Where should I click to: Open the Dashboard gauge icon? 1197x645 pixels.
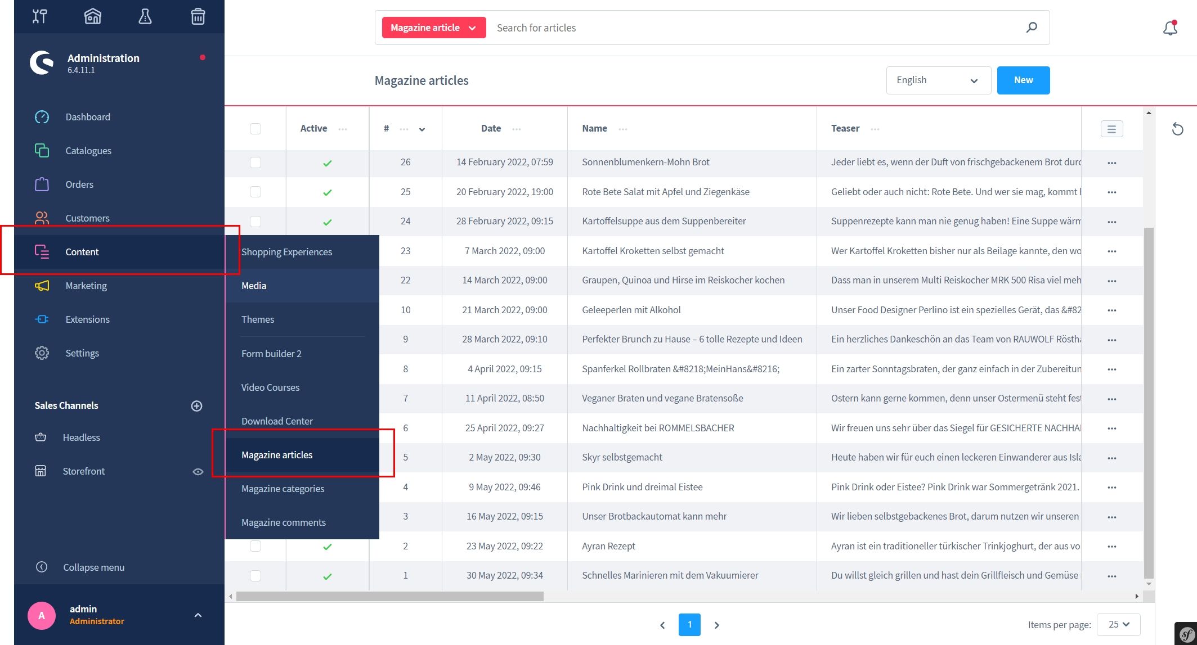42,117
